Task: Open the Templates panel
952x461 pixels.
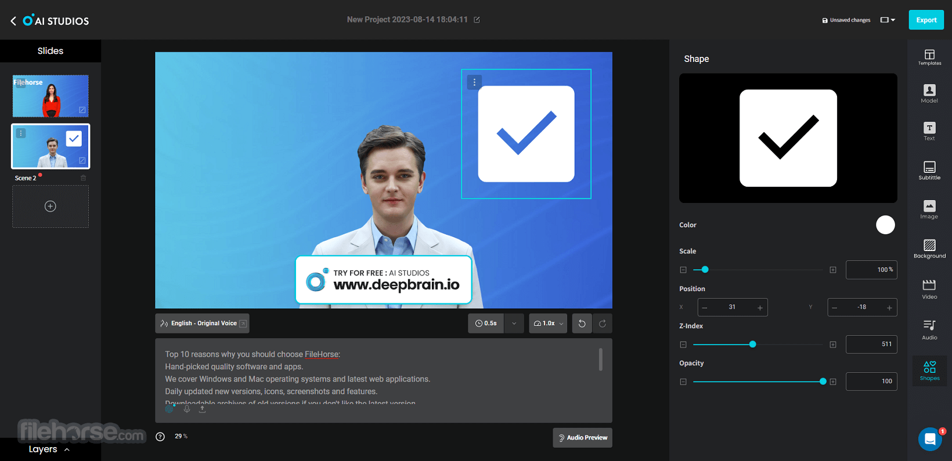Action: pyautogui.click(x=929, y=57)
